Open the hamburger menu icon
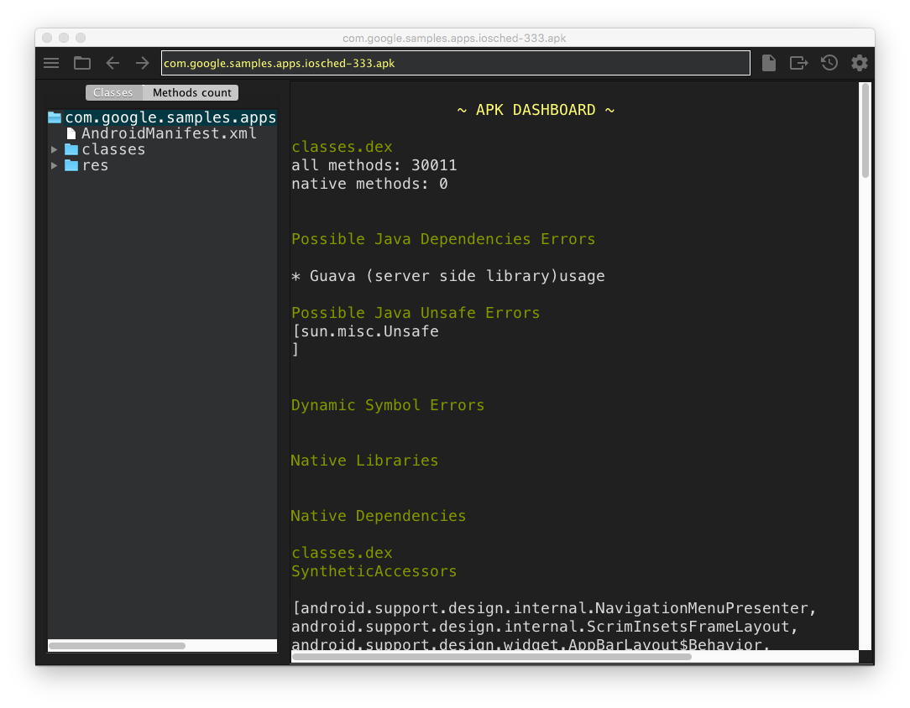Screen dimensions: 910x708 pyautogui.click(x=51, y=63)
